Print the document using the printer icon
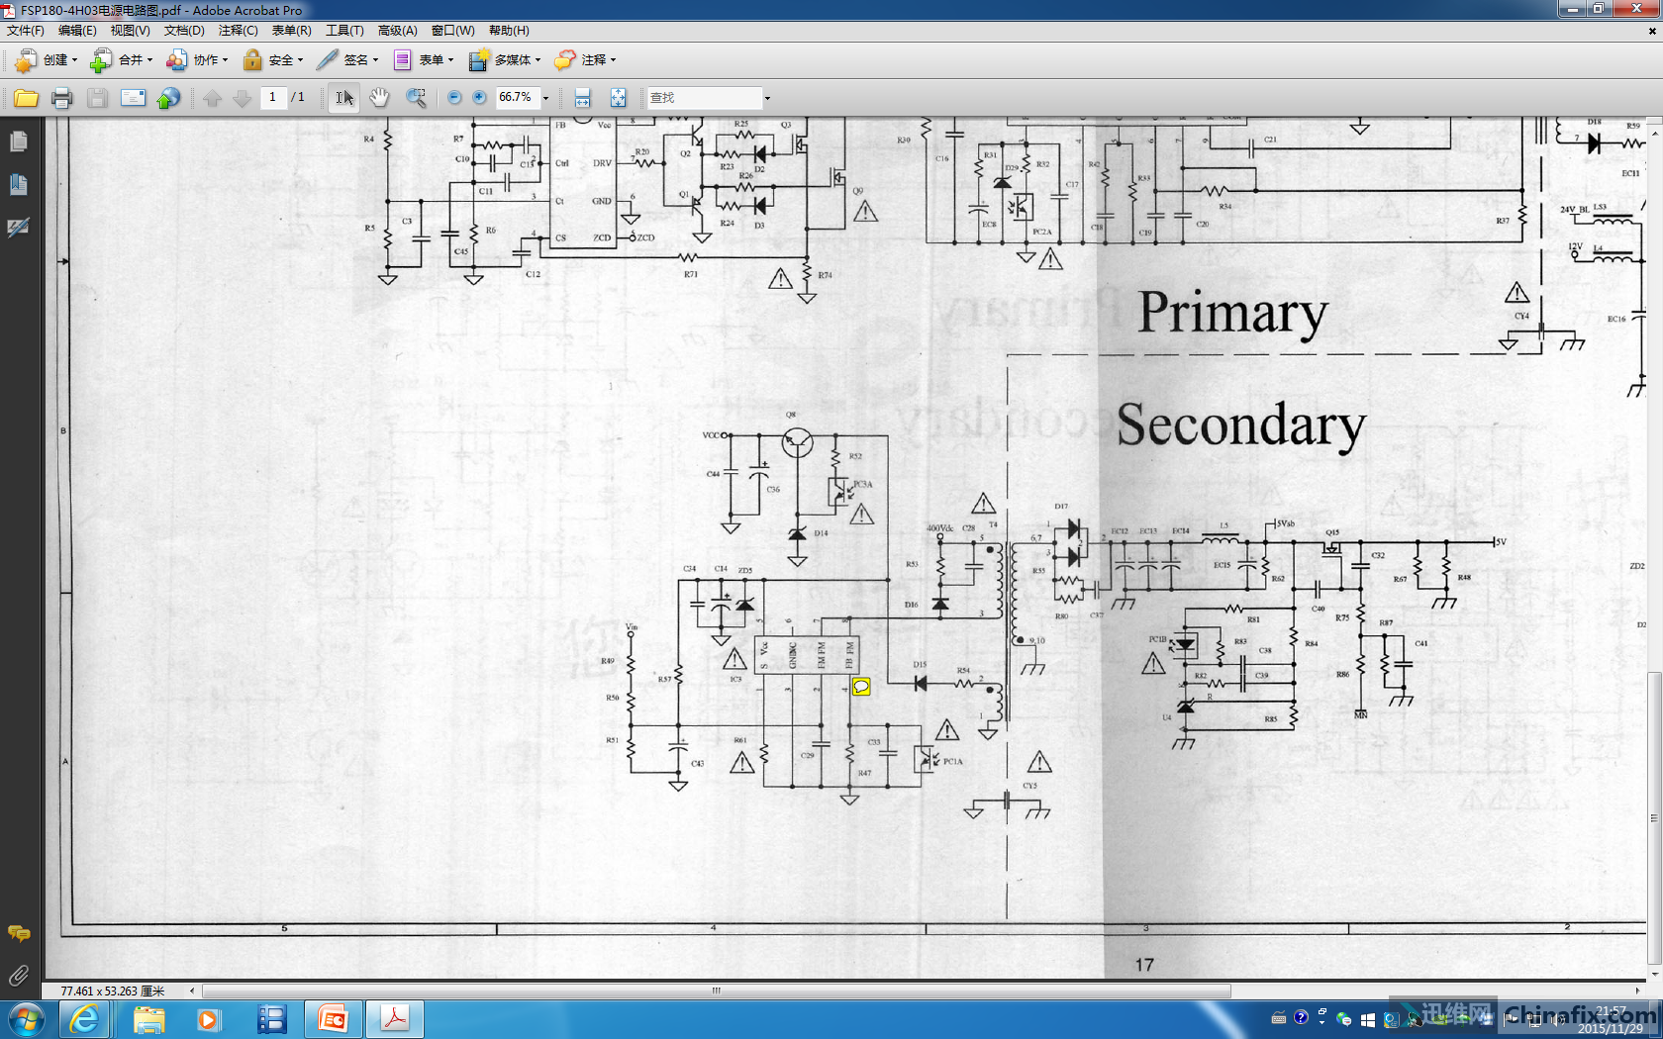 click(x=61, y=98)
